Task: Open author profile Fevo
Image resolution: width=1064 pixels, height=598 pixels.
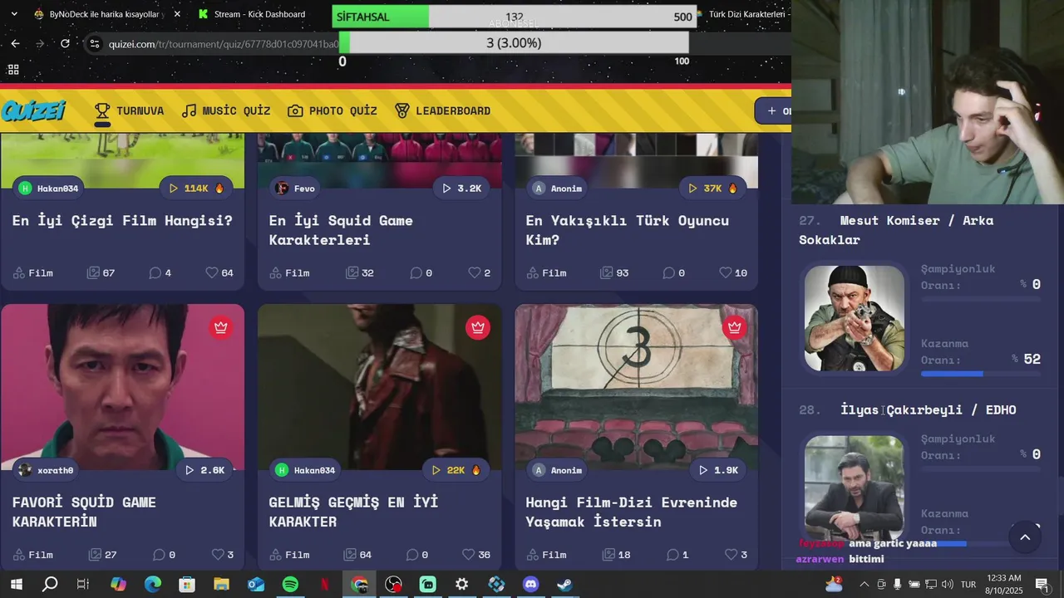Action: point(295,189)
